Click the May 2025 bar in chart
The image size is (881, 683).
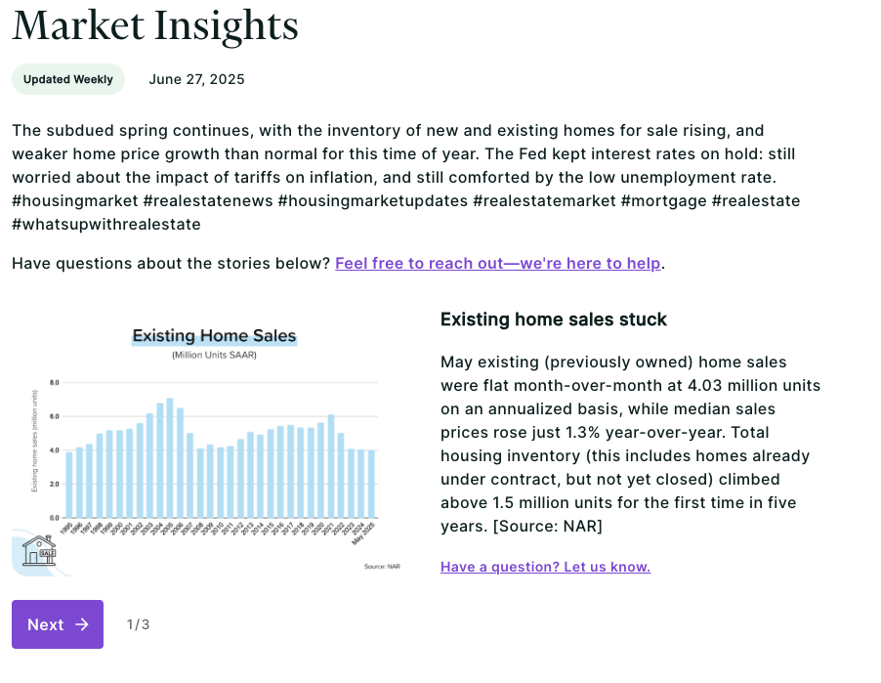pos(371,484)
